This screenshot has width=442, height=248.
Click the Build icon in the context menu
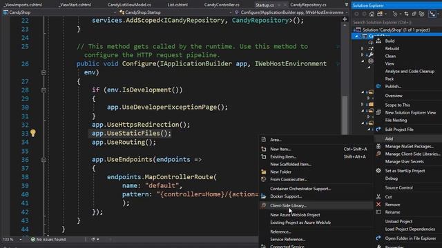378,41
